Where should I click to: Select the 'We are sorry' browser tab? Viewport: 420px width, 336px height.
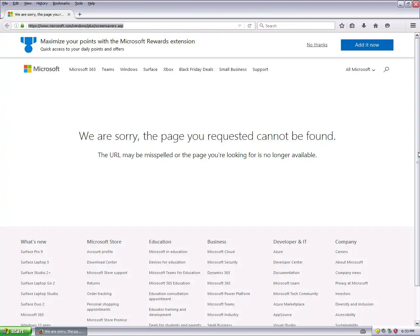pos(39,14)
